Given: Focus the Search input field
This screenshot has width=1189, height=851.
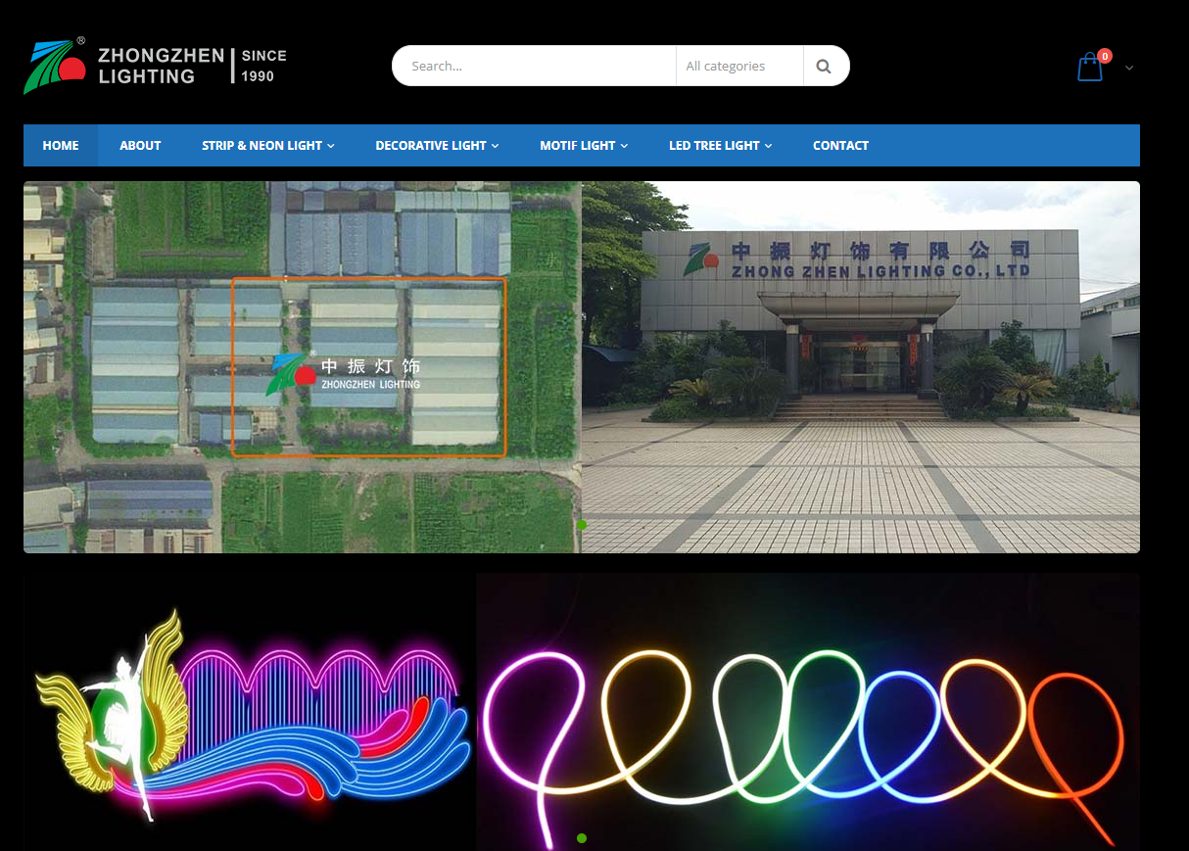Looking at the screenshot, I should [x=534, y=66].
